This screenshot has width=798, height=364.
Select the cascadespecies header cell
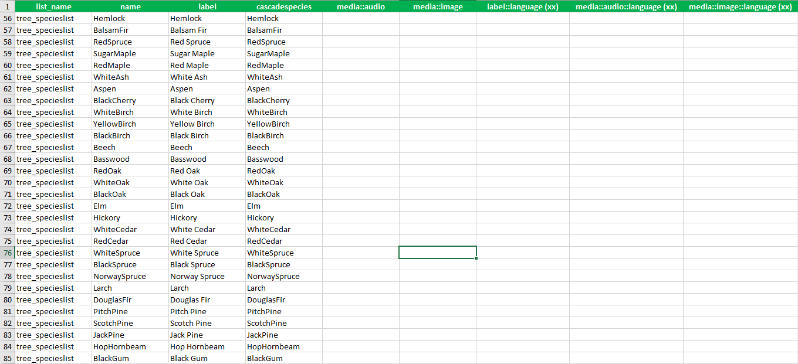[x=284, y=6]
